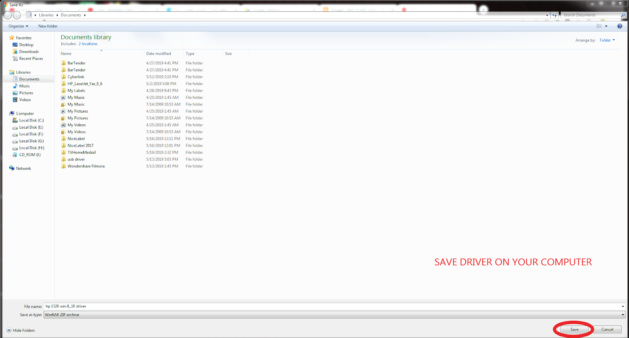Click the refresh icon beside address bar
Image resolution: width=629 pixels, height=338 pixels.
(x=555, y=15)
